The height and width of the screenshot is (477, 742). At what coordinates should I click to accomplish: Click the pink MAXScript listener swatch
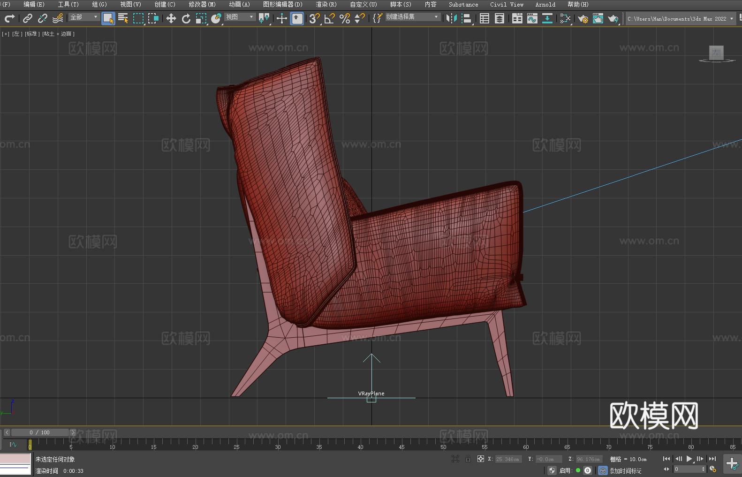click(x=15, y=459)
